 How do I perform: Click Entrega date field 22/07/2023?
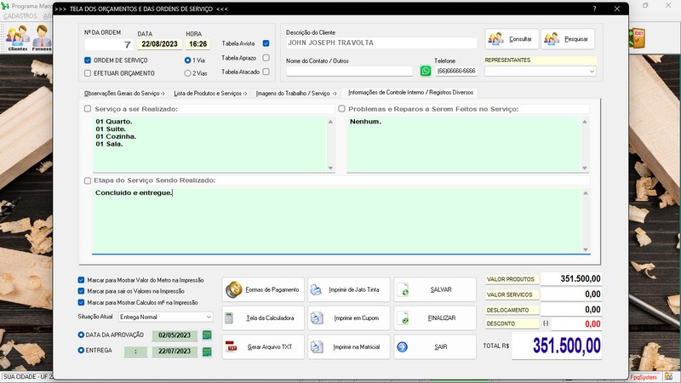point(175,351)
